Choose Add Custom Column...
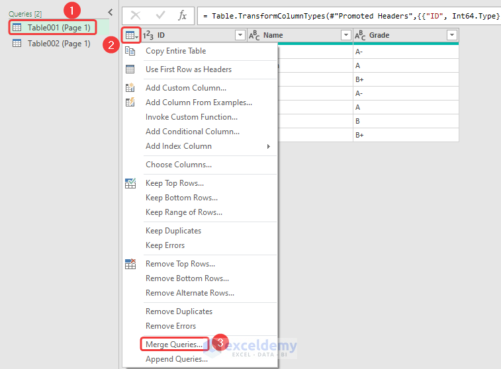The height and width of the screenshot is (369, 501). (x=185, y=88)
